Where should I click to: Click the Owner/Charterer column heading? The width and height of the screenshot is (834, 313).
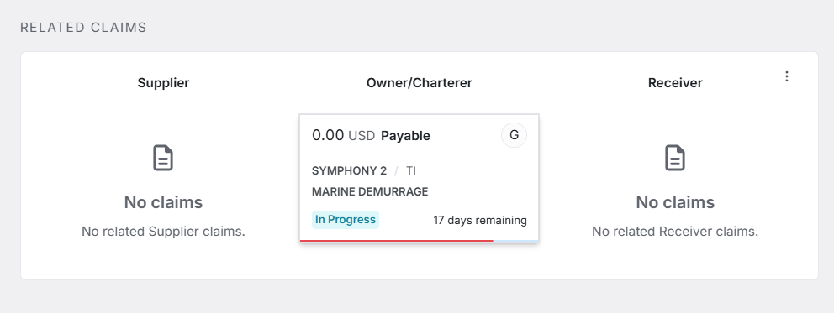pyautogui.click(x=420, y=83)
